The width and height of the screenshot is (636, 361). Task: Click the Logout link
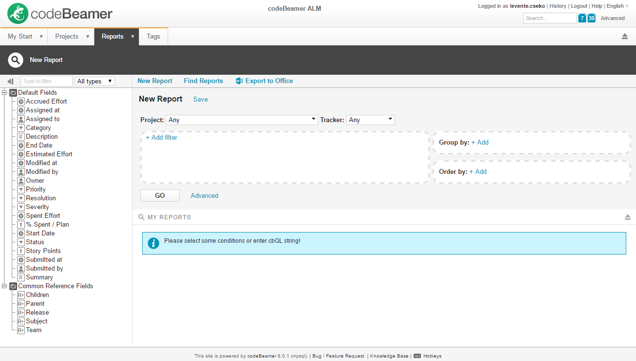(579, 6)
